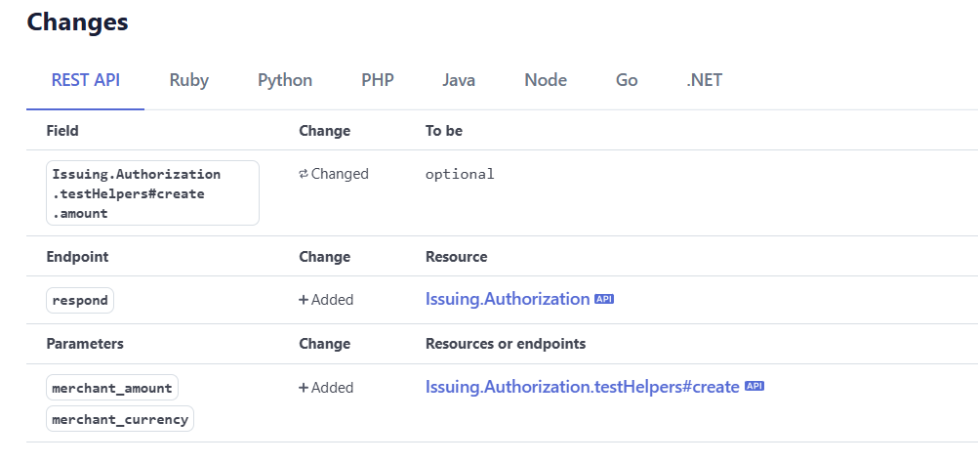The image size is (978, 463).
Task: Switch to the Ruby tab
Action: tap(188, 80)
